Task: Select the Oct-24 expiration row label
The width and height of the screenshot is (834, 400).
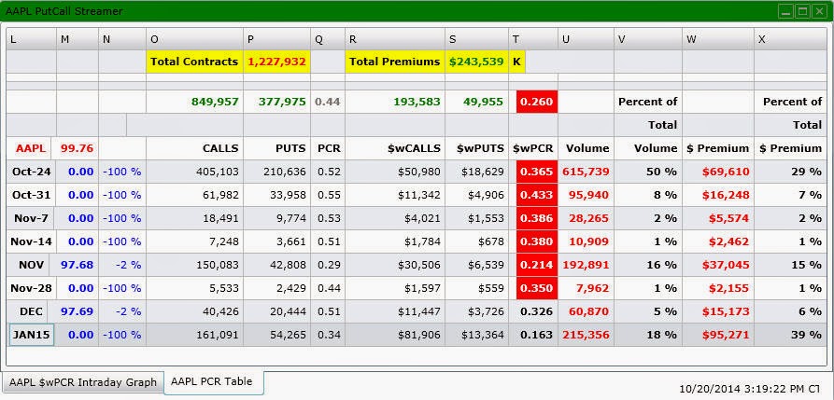Action: click(x=31, y=172)
